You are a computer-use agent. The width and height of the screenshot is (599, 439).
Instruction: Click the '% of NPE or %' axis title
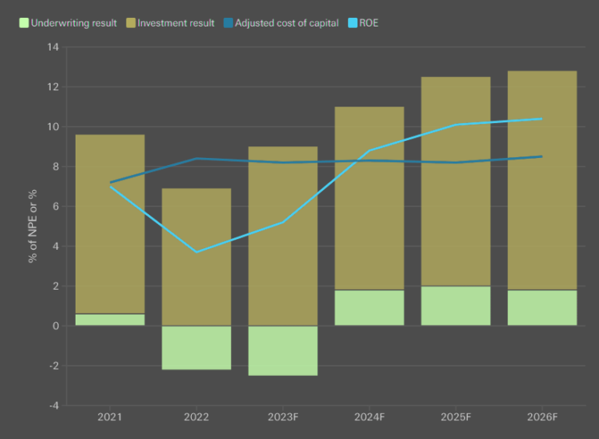(x=33, y=226)
